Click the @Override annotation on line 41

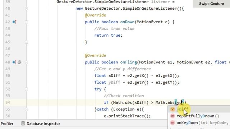pos(95,15)
